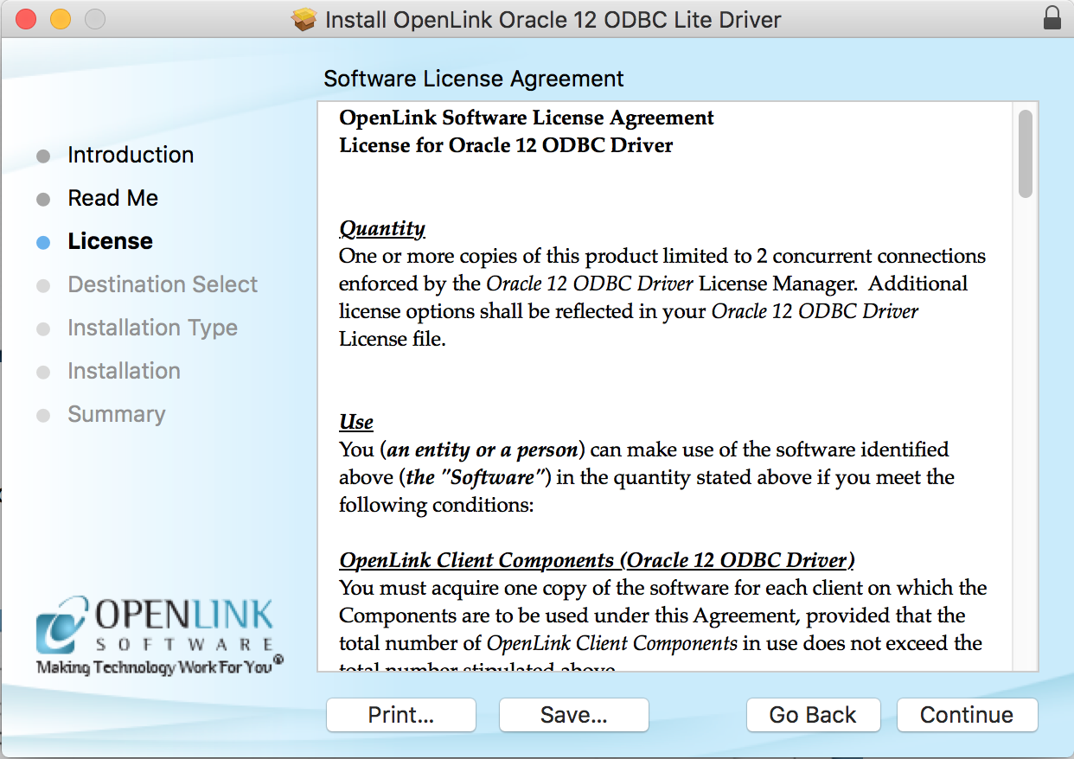Image resolution: width=1074 pixels, height=759 pixels.
Task: Click the gray bullet beside Read Me
Action: tap(43, 200)
